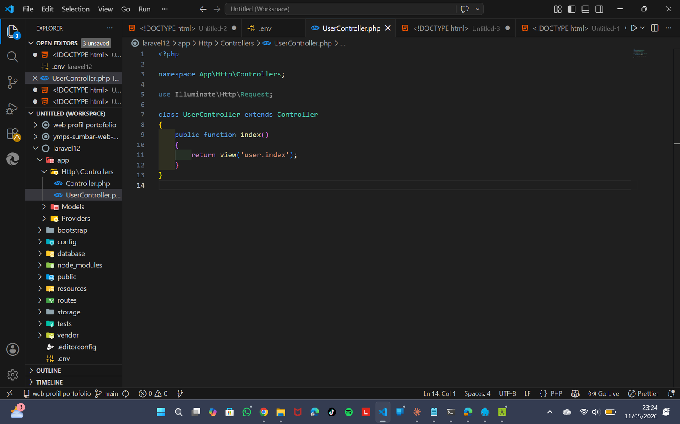This screenshot has width=680, height=424.
Task: Open Controller.php in the file tree
Action: click(x=74, y=183)
